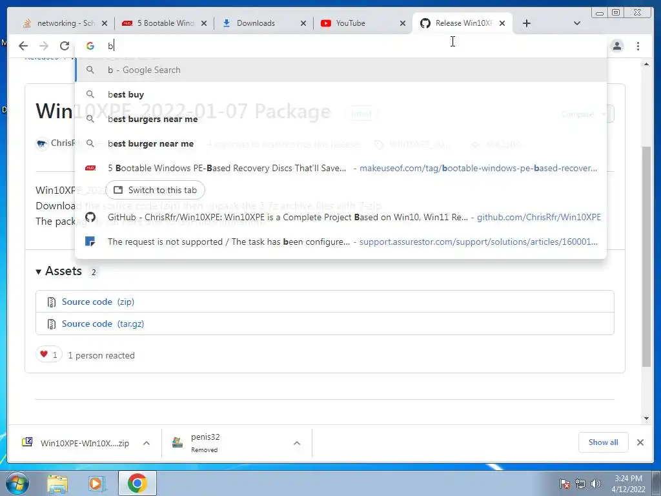Click '1 person reacted' text
The width and height of the screenshot is (661, 496).
coord(101,356)
